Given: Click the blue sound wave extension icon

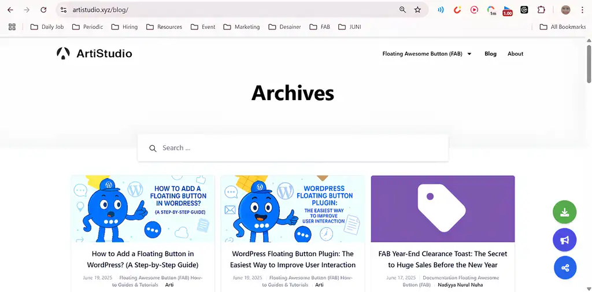Looking at the screenshot, I should (x=441, y=10).
